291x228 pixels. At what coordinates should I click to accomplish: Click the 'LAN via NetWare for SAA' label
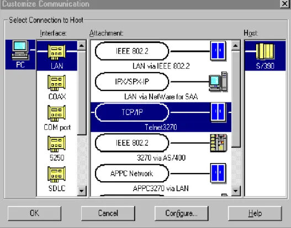pos(161,96)
